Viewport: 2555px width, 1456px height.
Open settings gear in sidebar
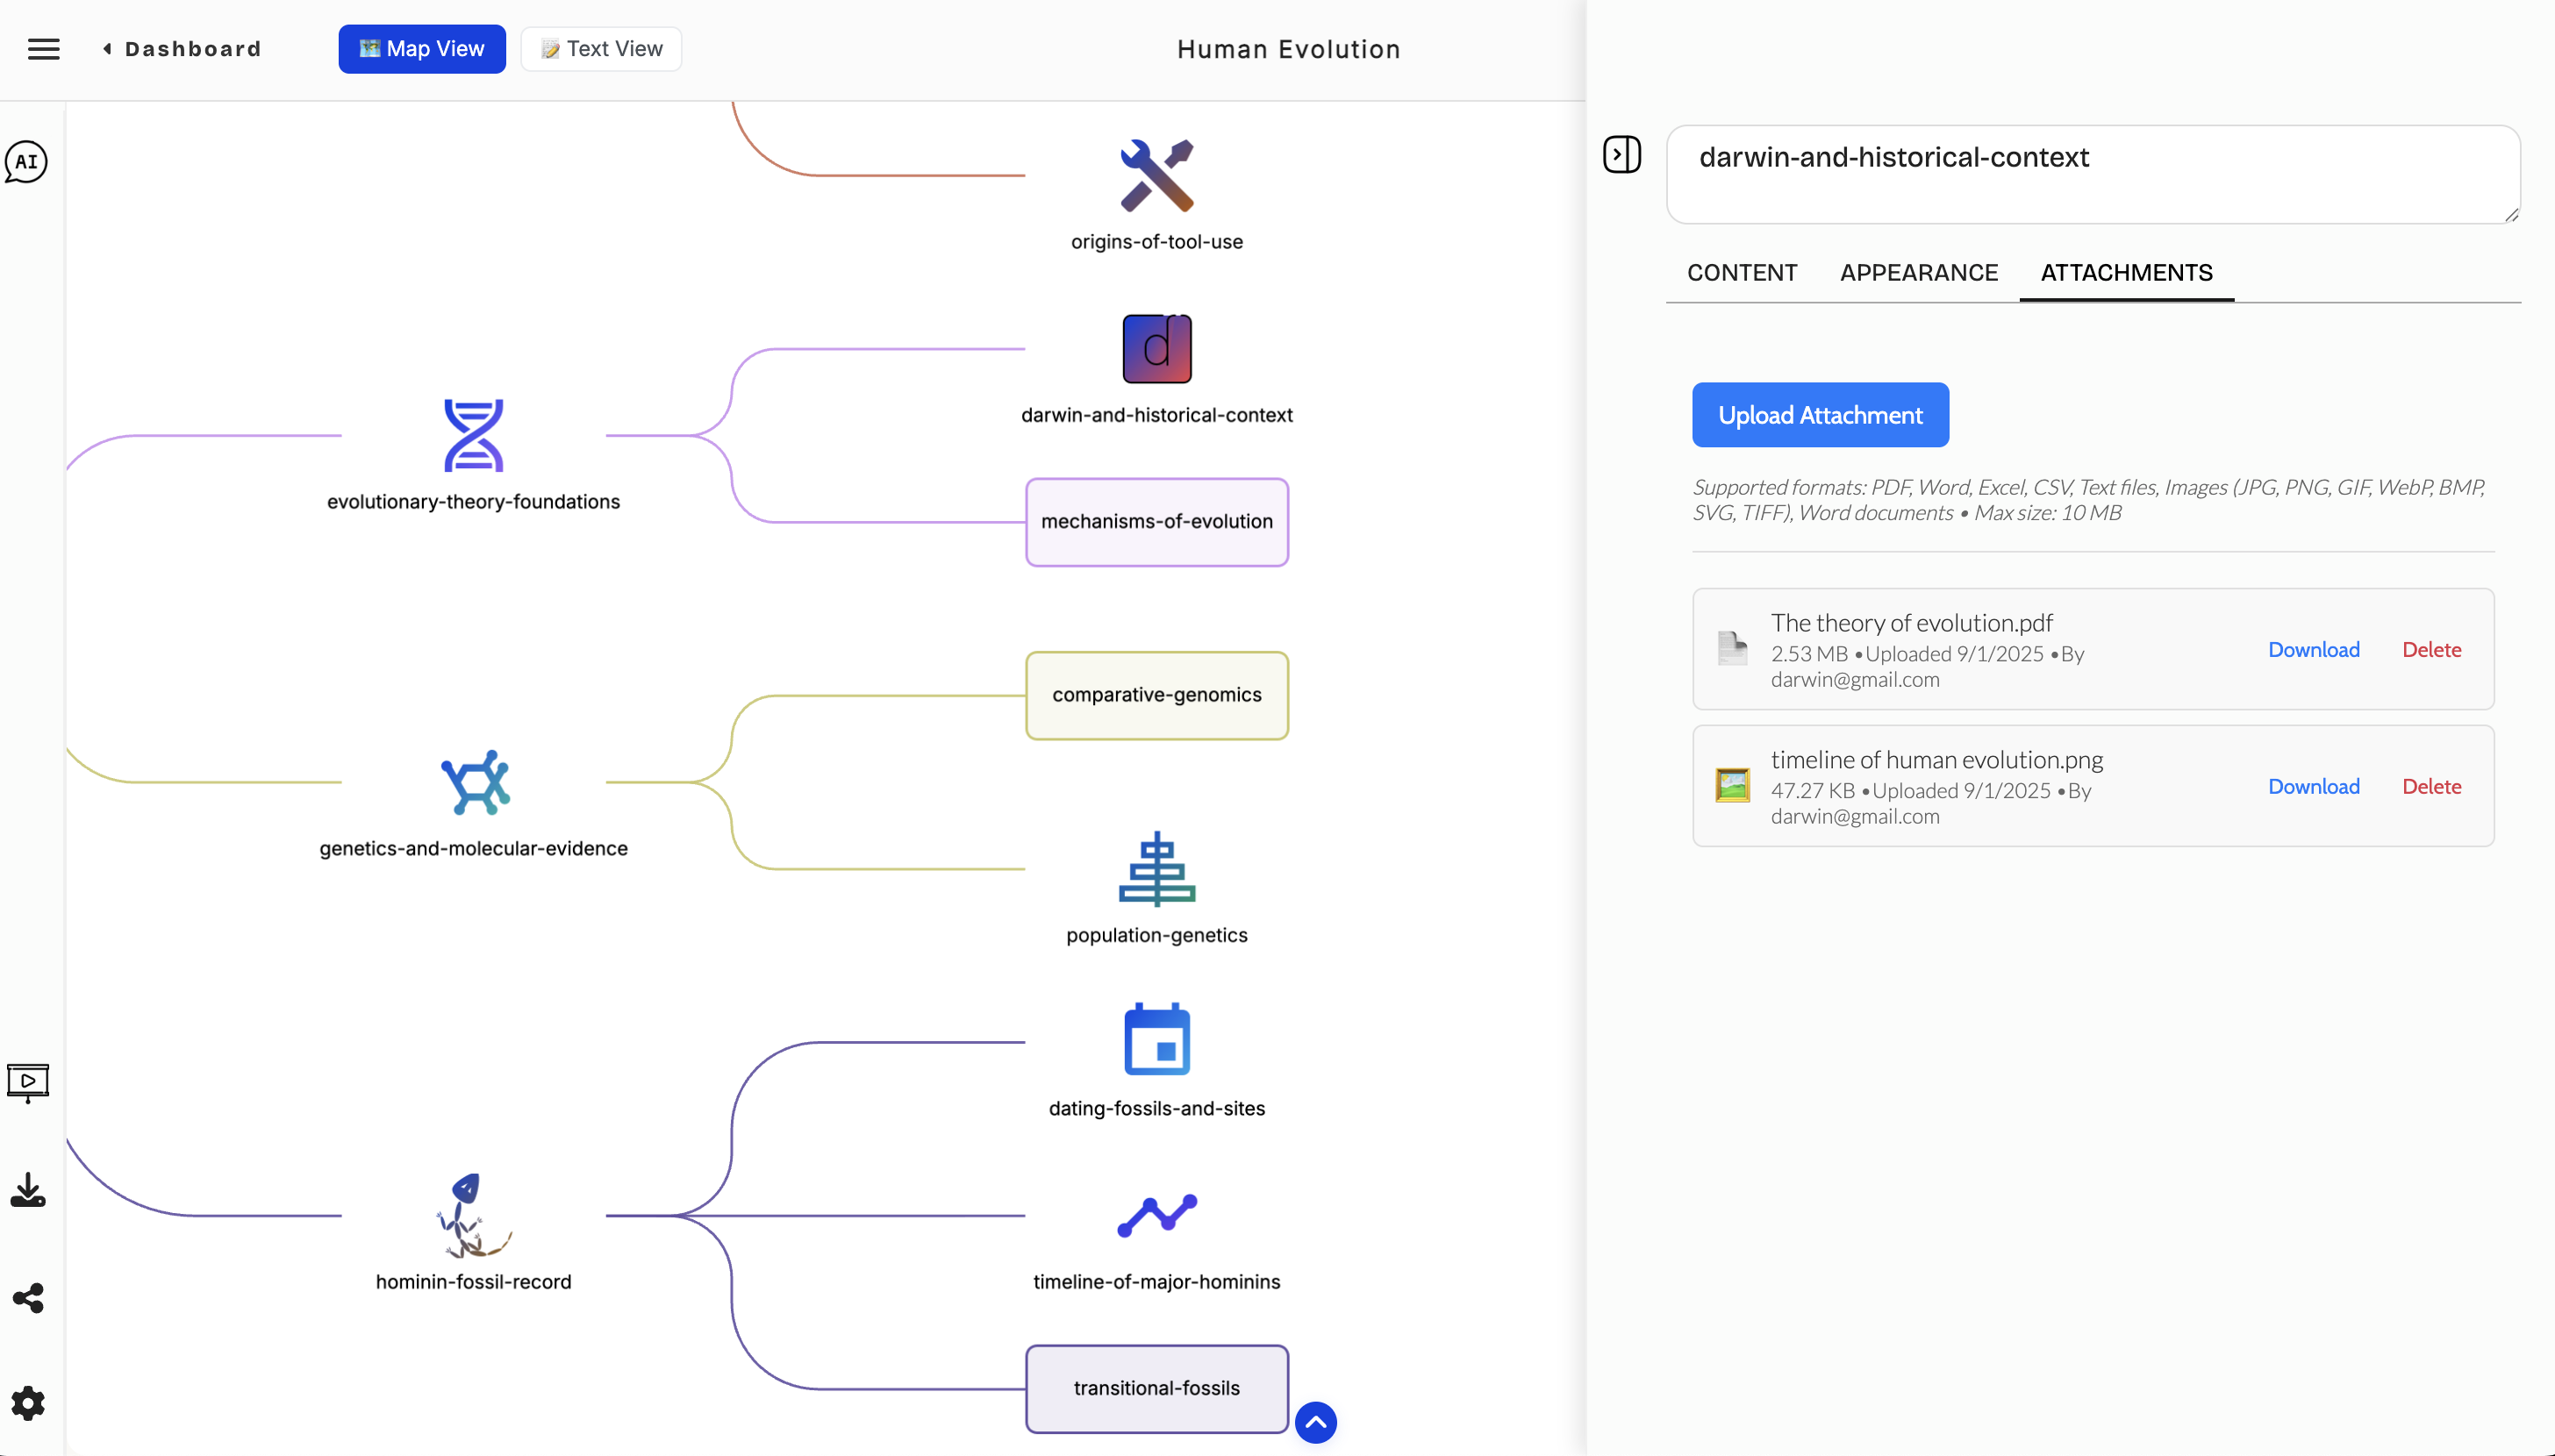click(x=28, y=1403)
